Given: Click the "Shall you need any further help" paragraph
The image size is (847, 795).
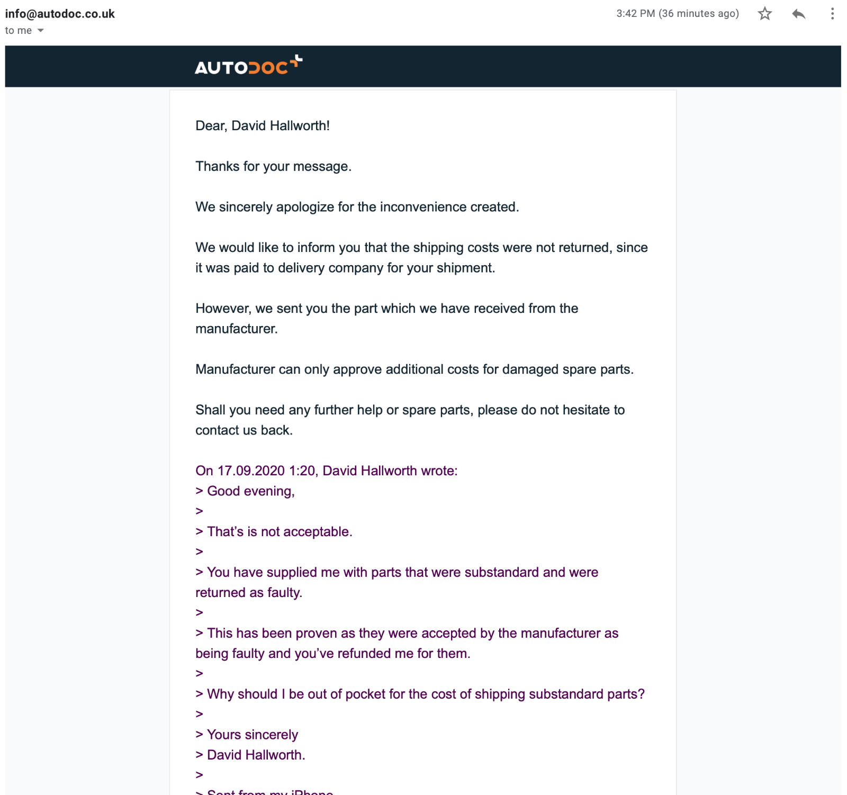Looking at the screenshot, I should click(410, 420).
